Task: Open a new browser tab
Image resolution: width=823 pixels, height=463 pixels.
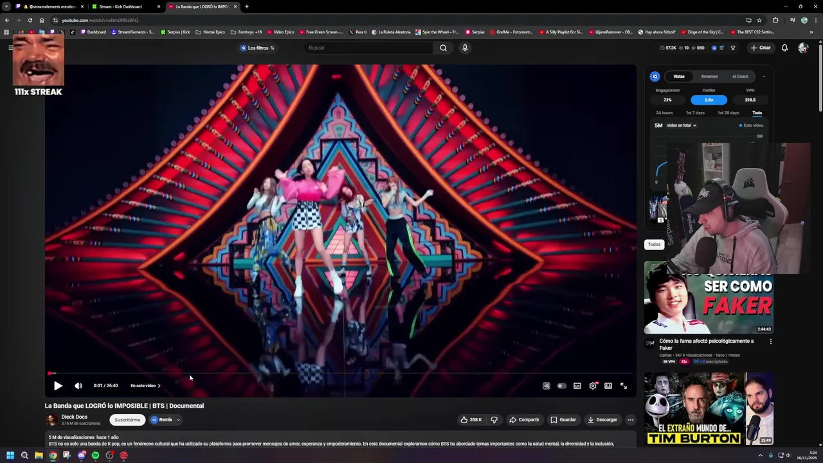Action: [x=247, y=6]
